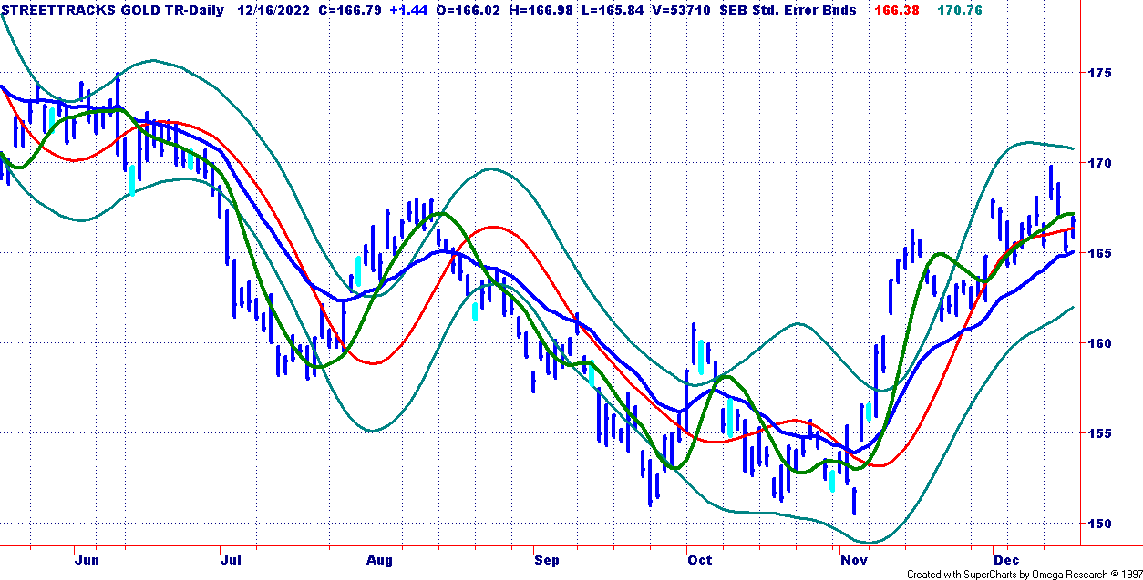The width and height of the screenshot is (1143, 580).
Task: Click the STREETTRACKS GOLD TR-Daily title text
Action: coord(112,10)
